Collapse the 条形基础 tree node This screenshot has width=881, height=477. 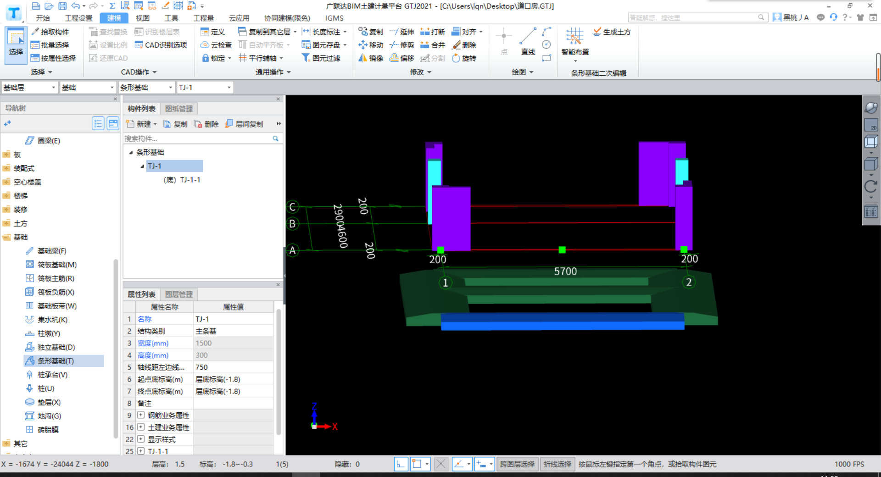point(131,152)
